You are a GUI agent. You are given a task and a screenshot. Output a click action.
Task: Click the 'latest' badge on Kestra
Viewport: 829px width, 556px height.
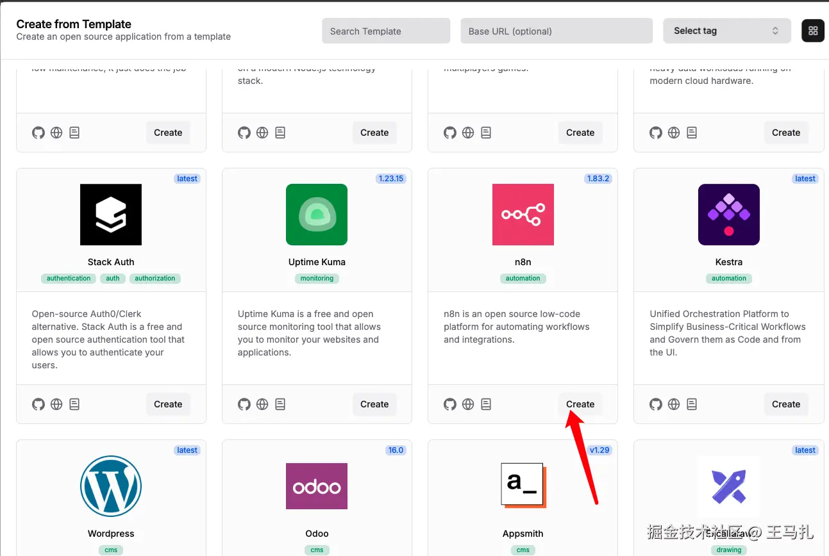pyautogui.click(x=805, y=179)
